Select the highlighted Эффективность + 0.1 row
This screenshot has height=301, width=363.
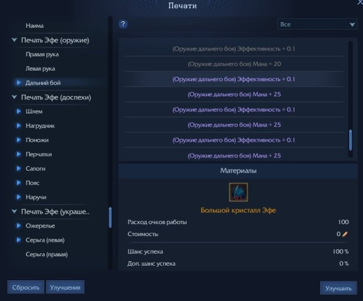234,79
